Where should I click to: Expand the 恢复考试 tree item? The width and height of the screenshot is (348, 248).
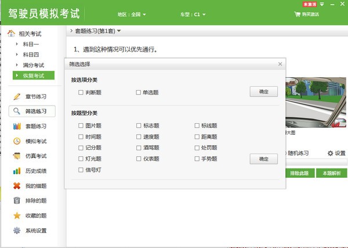click(x=17, y=76)
